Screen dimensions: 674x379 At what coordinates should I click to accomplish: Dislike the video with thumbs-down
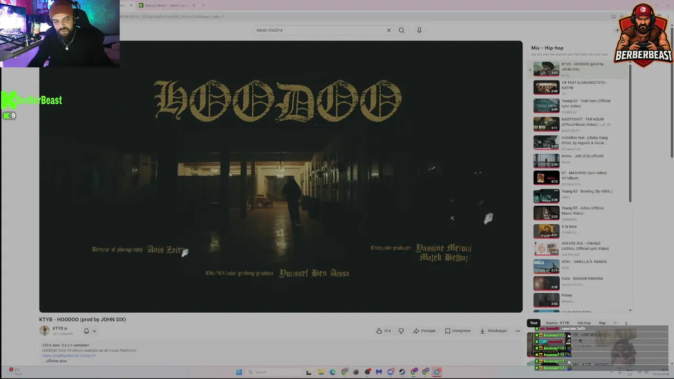pyautogui.click(x=401, y=331)
